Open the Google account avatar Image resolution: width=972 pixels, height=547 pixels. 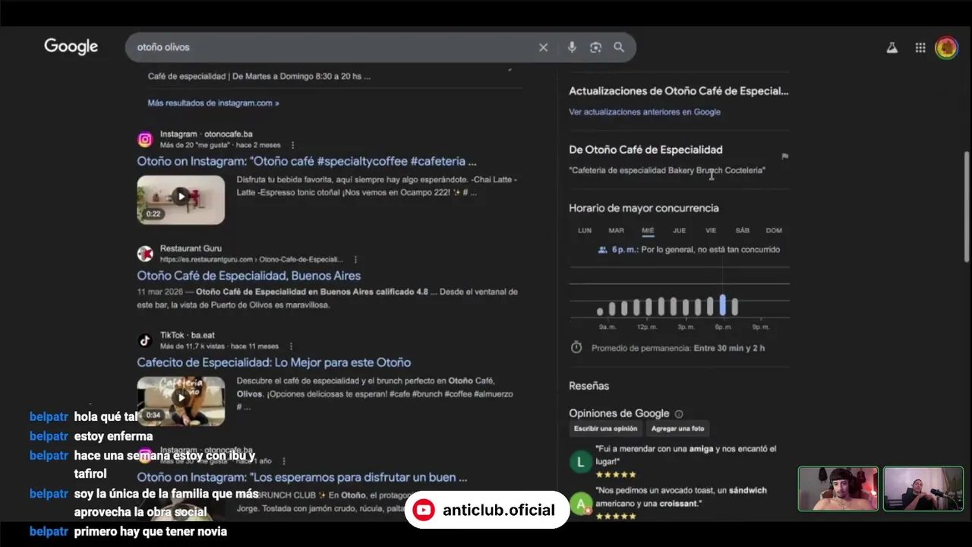946,48
